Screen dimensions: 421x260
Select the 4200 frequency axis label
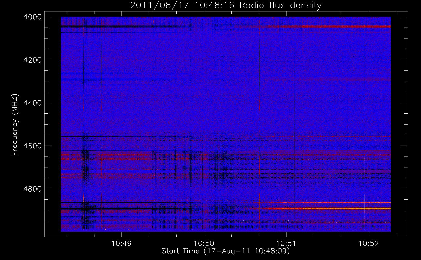click(x=33, y=60)
